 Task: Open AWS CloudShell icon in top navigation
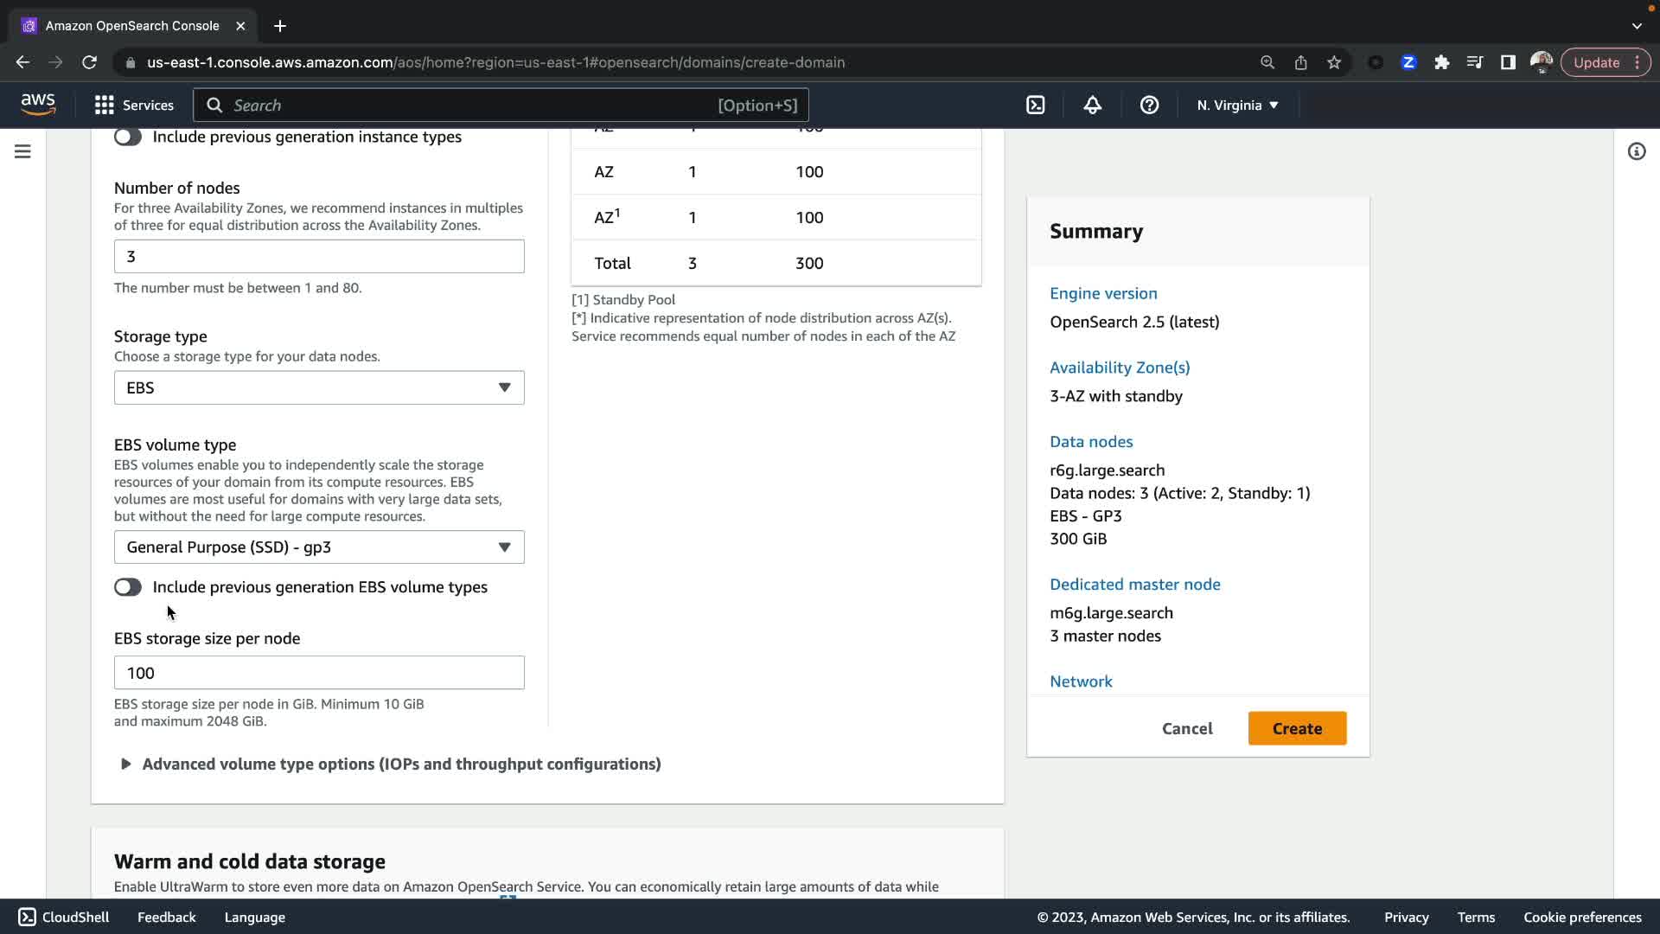coord(1035,106)
